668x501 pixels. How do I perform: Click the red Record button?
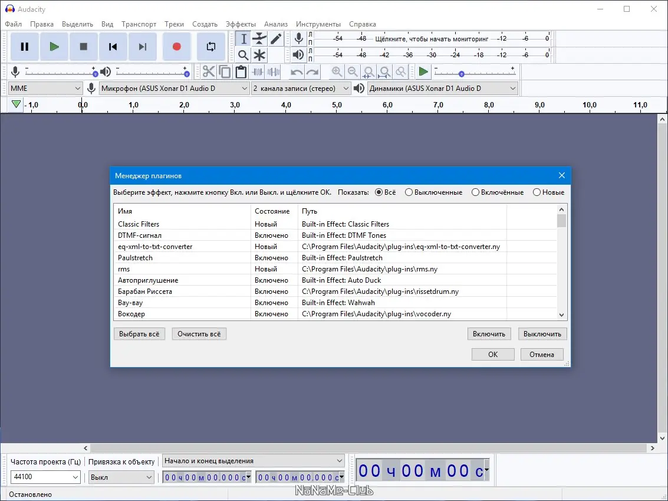tap(176, 47)
